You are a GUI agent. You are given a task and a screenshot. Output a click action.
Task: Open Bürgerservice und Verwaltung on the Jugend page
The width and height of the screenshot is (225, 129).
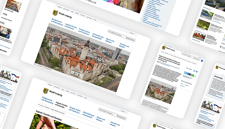(x=47, y=100)
